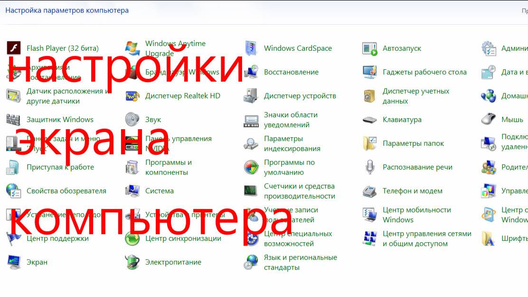Open the Свойства обозревателя link text
Viewport: 528px width, 297px height.
click(66, 191)
